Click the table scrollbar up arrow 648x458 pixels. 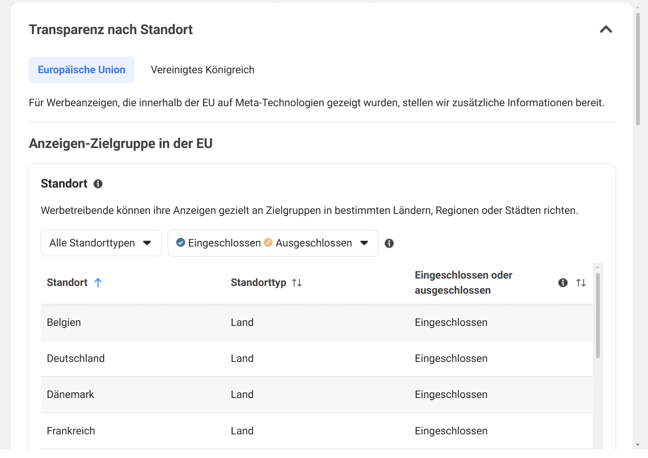click(x=598, y=267)
